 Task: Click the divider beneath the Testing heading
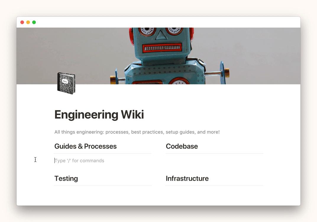tap(103, 185)
